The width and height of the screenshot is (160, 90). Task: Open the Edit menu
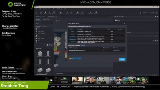(40, 9)
